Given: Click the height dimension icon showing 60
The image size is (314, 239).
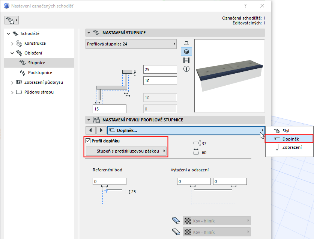Looking at the screenshot, I should click(x=196, y=152).
